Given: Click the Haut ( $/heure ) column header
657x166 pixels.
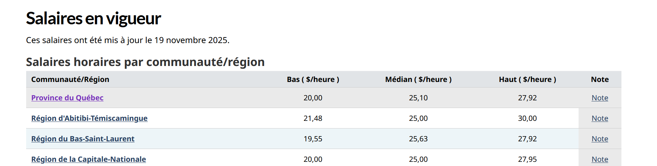Looking at the screenshot, I should [x=527, y=80].
